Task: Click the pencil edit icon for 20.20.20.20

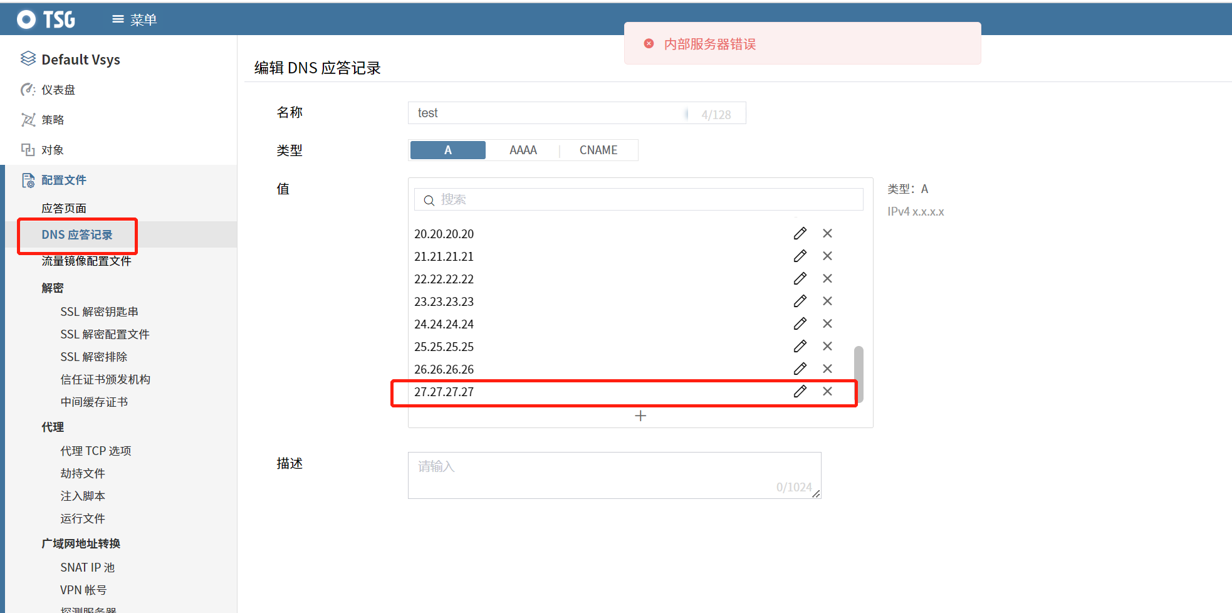Action: tap(800, 233)
